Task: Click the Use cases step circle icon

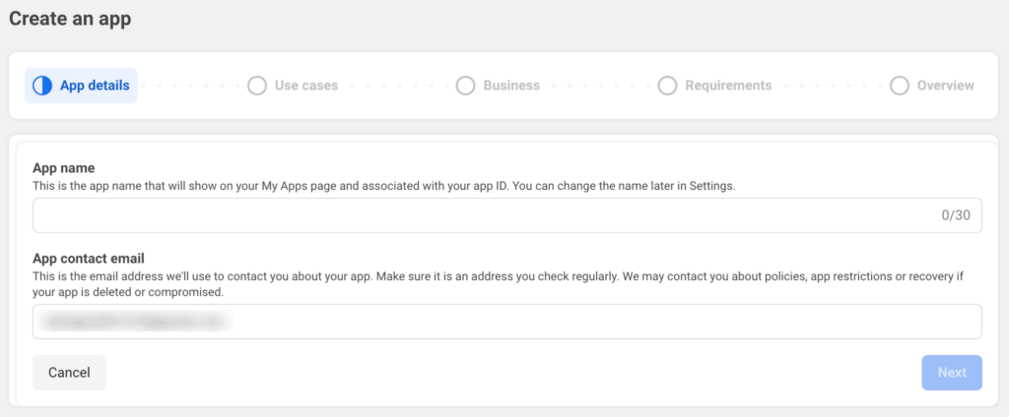Action: click(257, 86)
